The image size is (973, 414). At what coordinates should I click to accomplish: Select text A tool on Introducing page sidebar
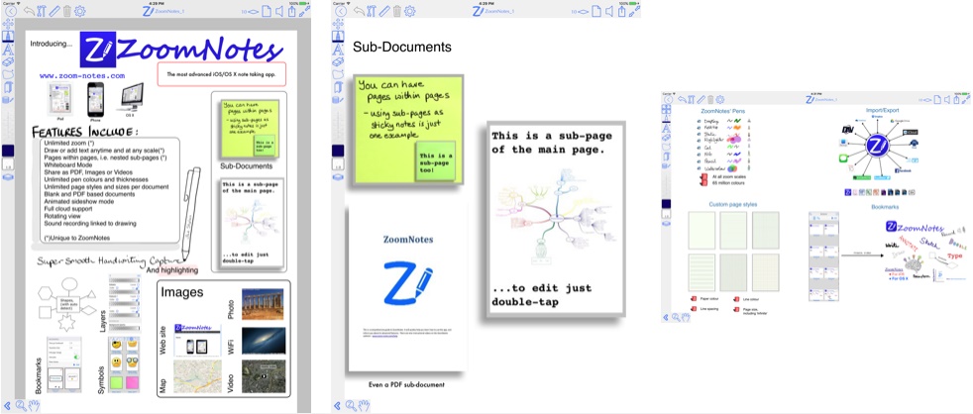click(8, 50)
